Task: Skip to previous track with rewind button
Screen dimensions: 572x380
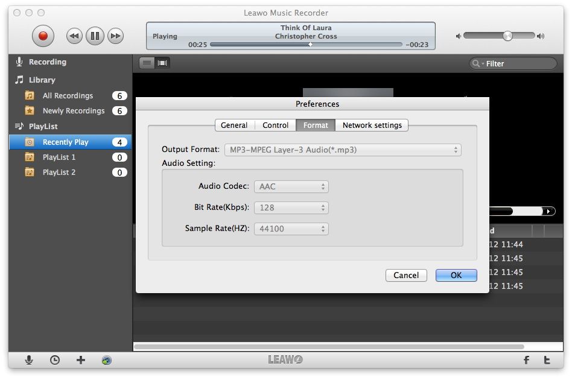Action: click(x=74, y=36)
